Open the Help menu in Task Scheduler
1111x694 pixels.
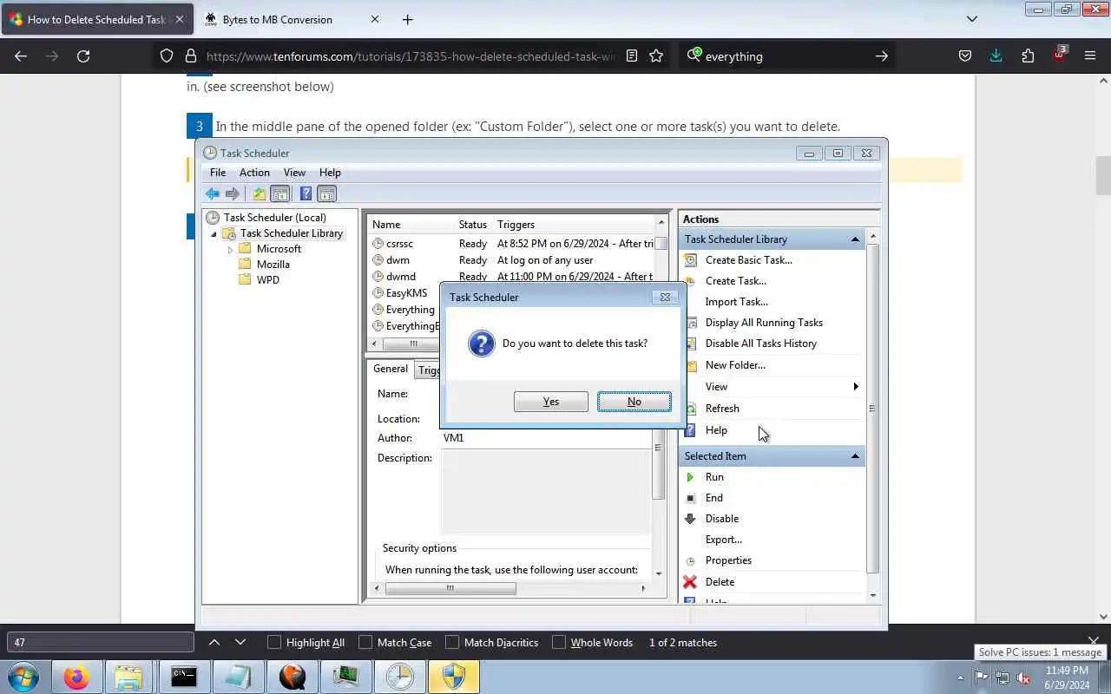330,172
